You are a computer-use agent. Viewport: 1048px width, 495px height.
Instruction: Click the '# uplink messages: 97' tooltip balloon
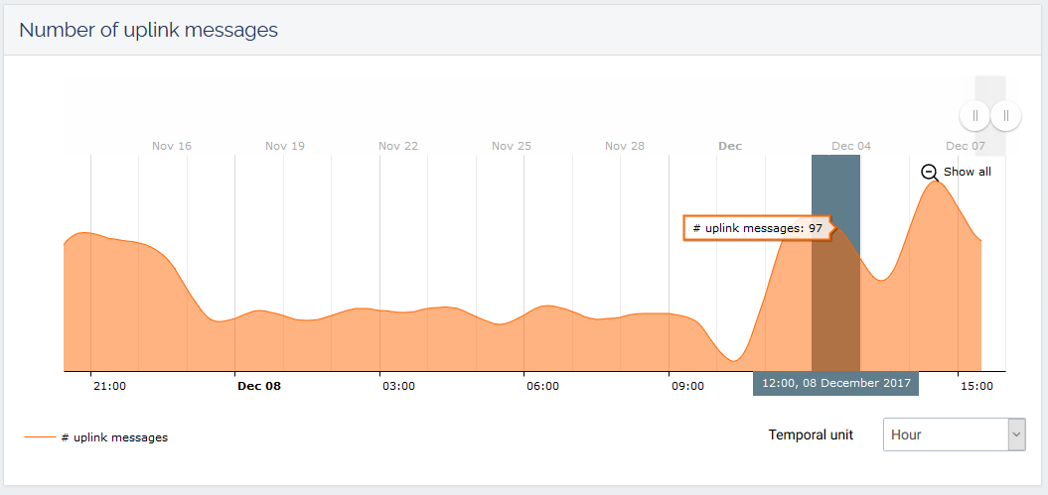click(x=757, y=228)
